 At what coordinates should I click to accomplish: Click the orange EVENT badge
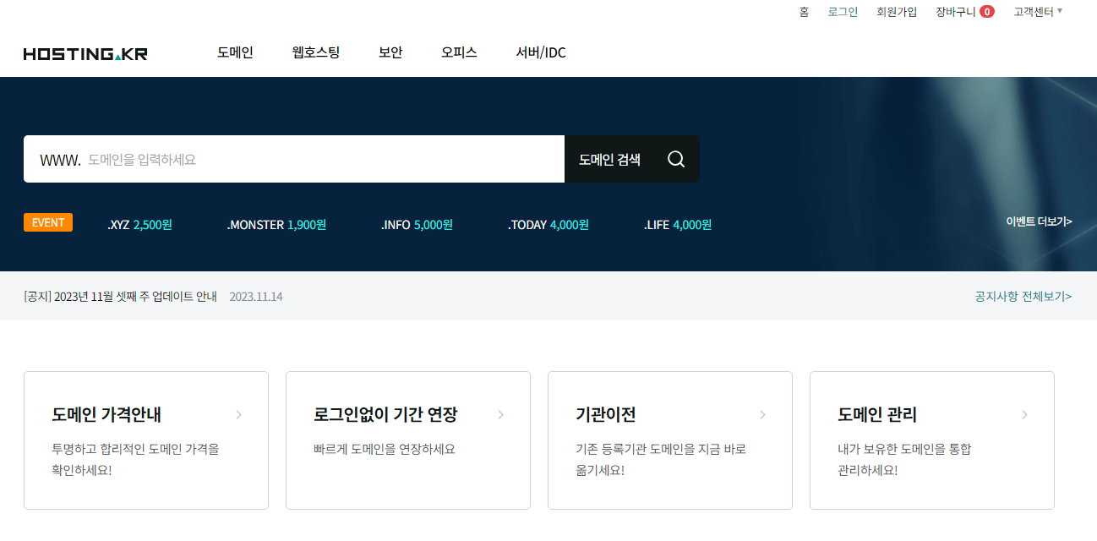pos(48,222)
